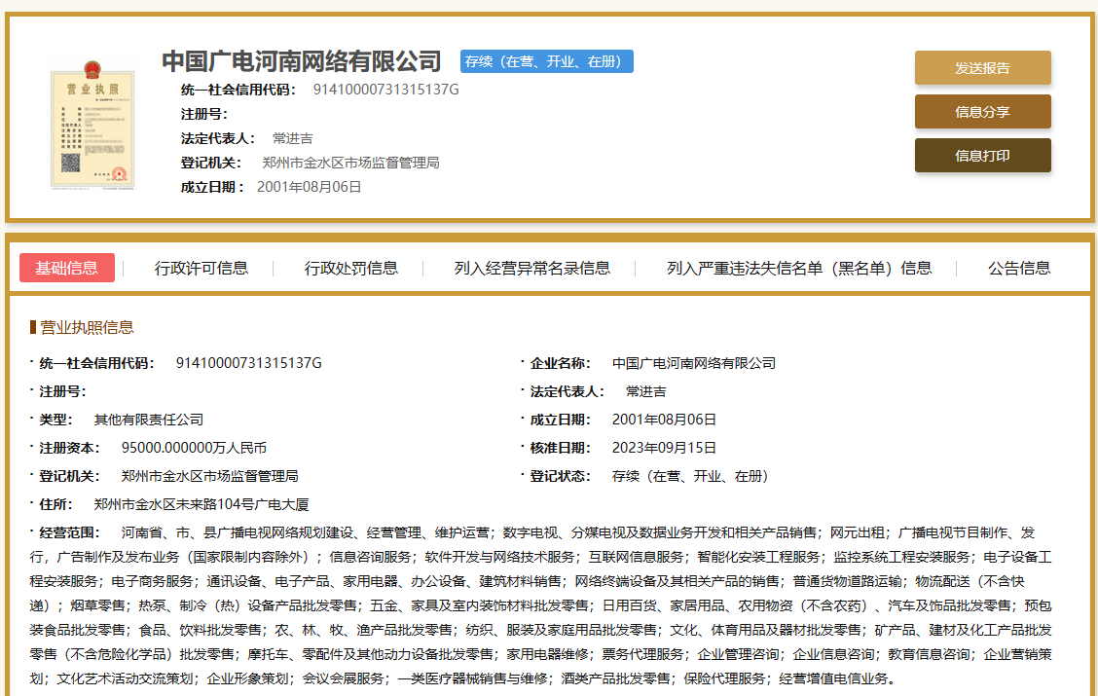Image resolution: width=1098 pixels, height=696 pixels.
Task: Click registered capital 95000.000000万人民币
Action: [194, 448]
